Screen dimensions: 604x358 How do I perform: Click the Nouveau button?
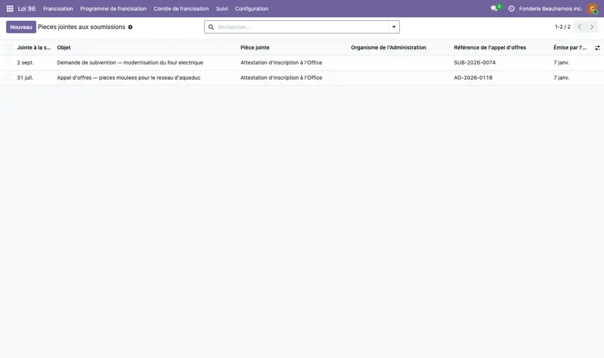[21, 27]
